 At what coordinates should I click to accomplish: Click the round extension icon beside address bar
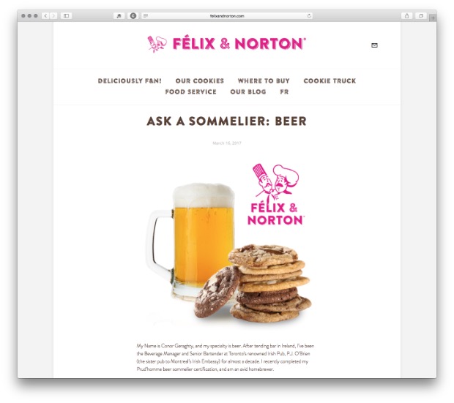pos(133,15)
